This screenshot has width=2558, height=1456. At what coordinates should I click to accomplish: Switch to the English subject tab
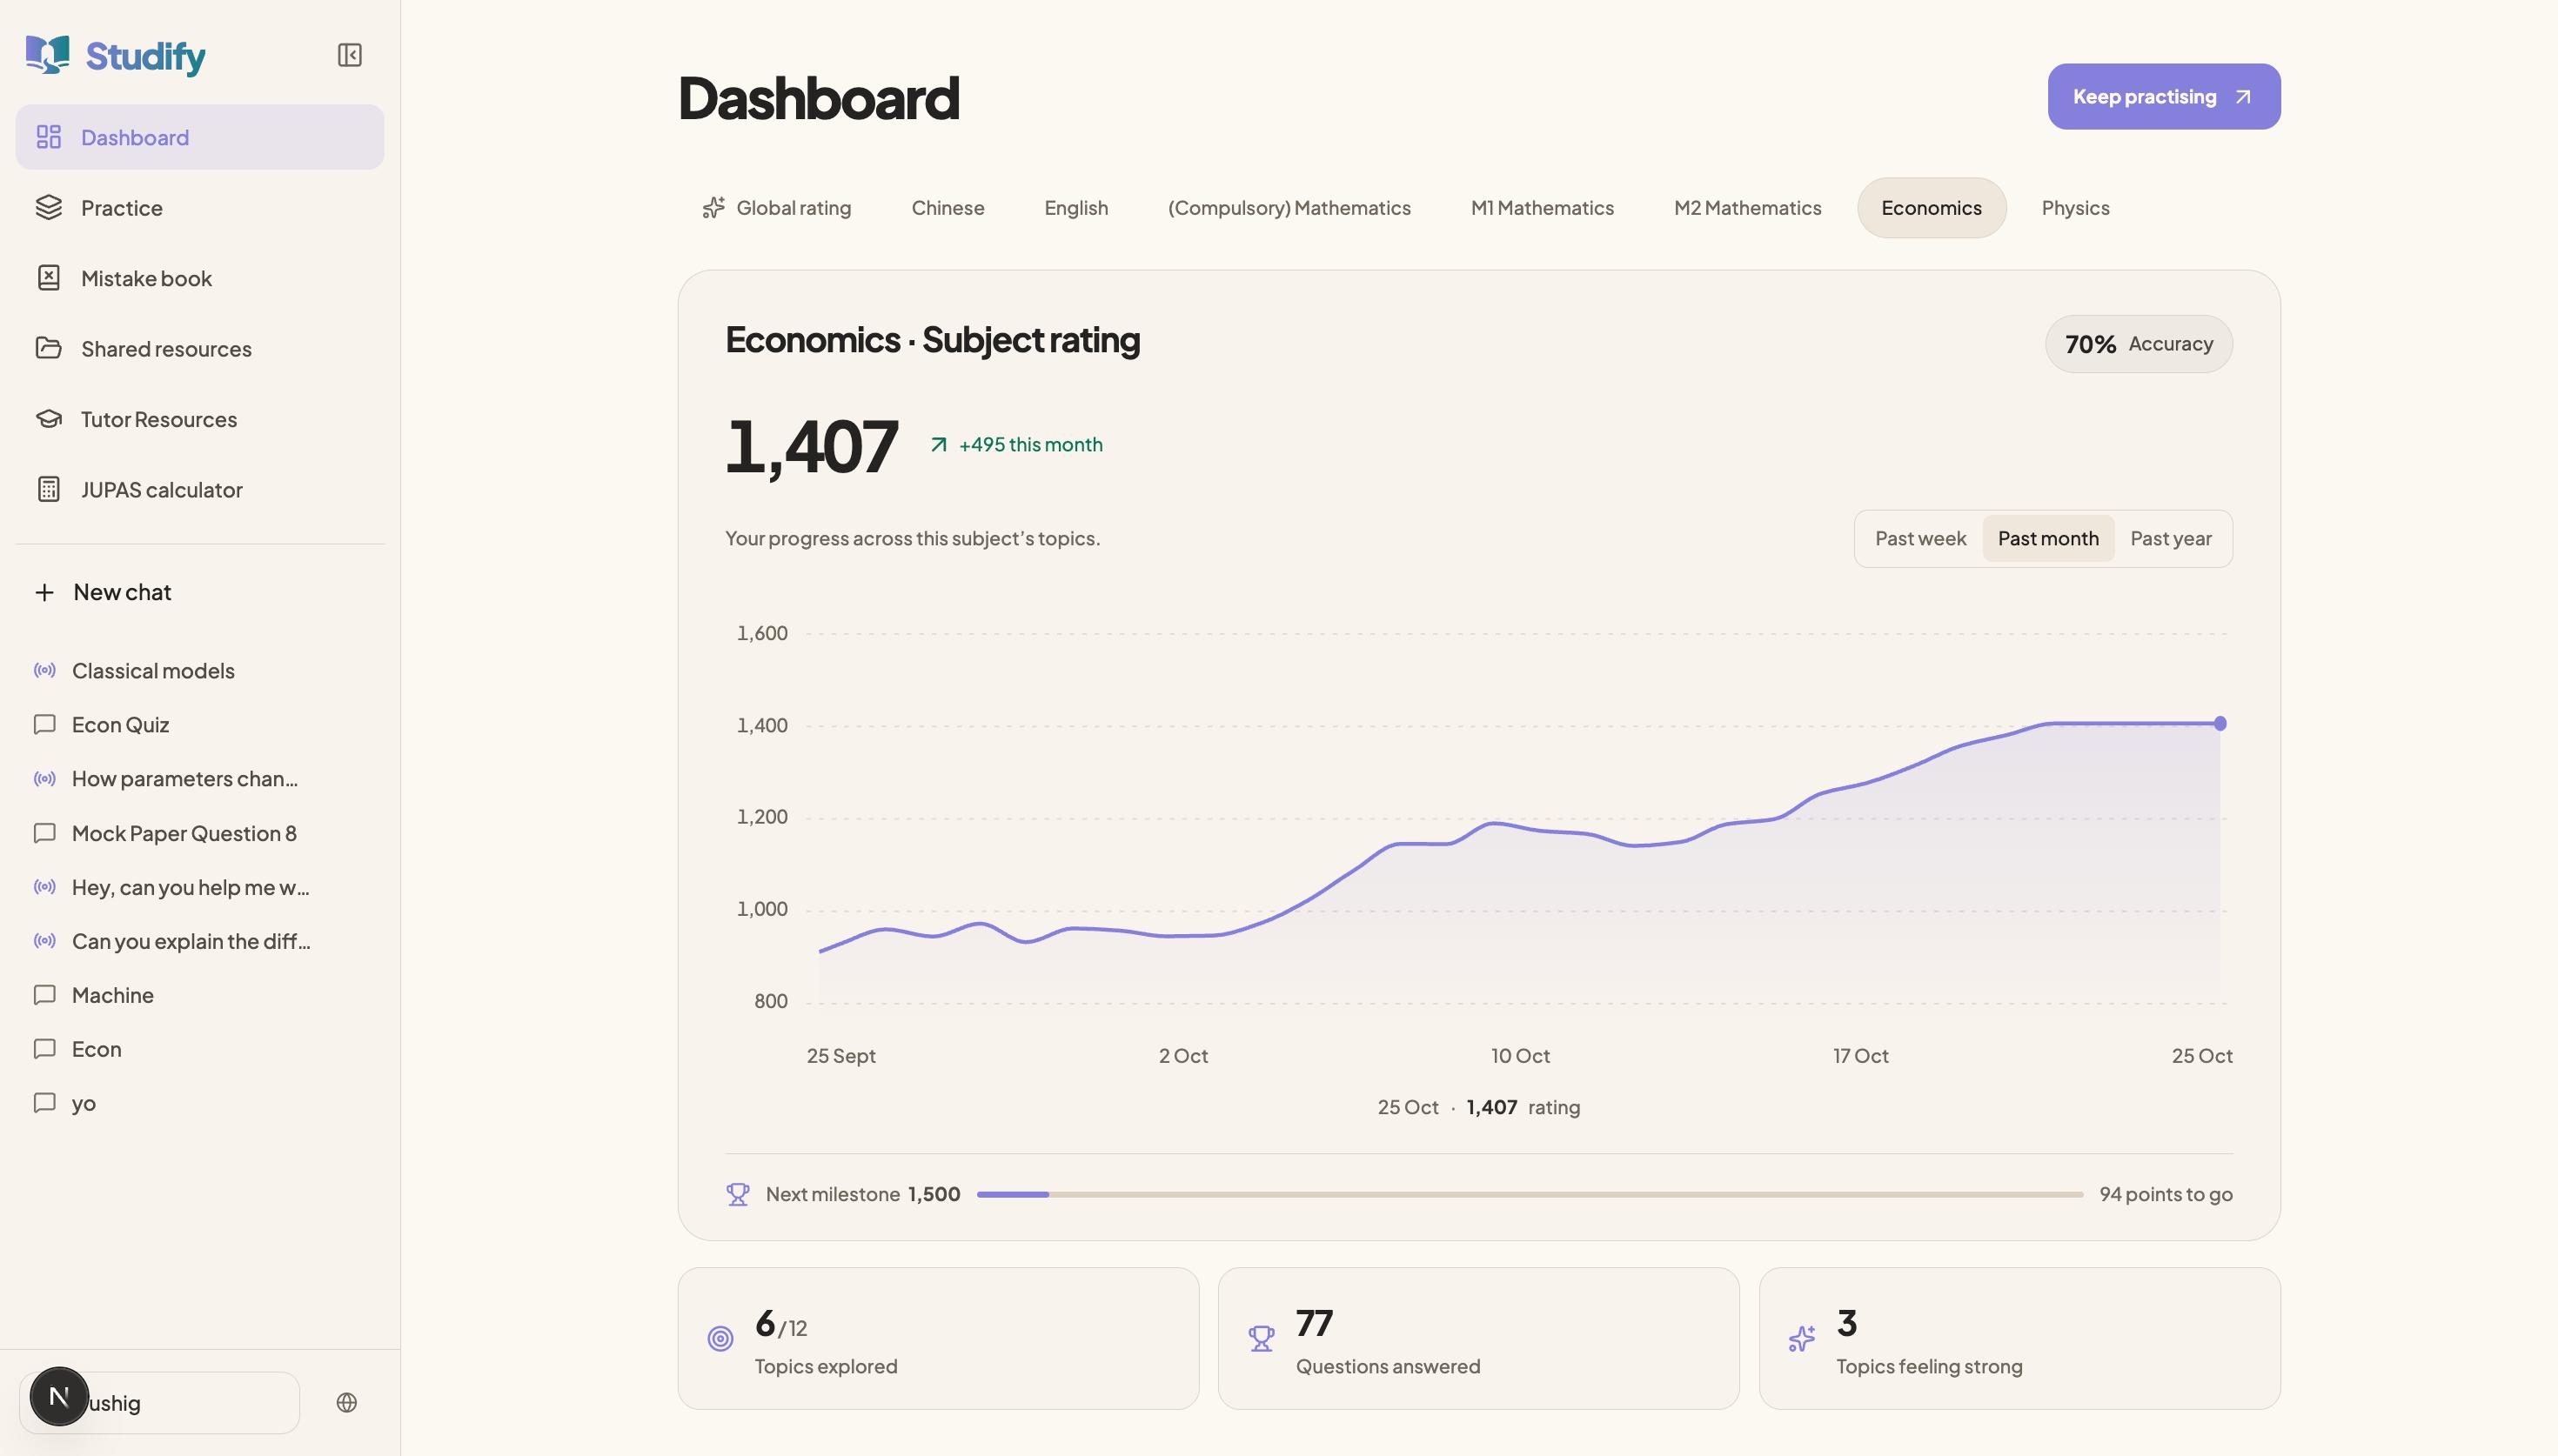click(x=1076, y=208)
